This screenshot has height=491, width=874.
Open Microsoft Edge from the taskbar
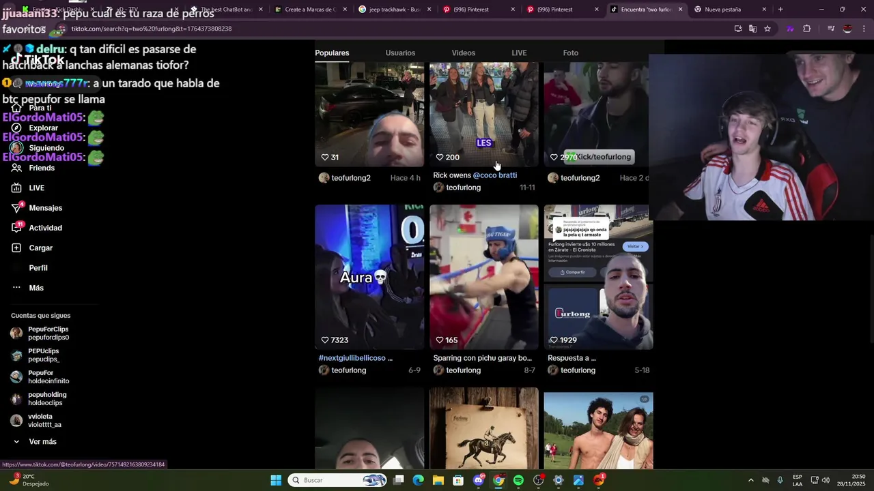[x=419, y=480]
